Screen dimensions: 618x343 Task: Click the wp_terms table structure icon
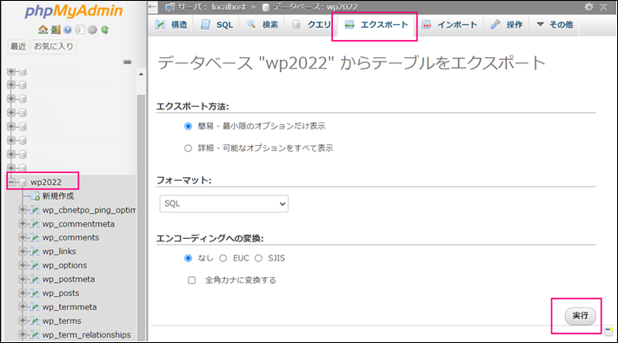click(35, 320)
